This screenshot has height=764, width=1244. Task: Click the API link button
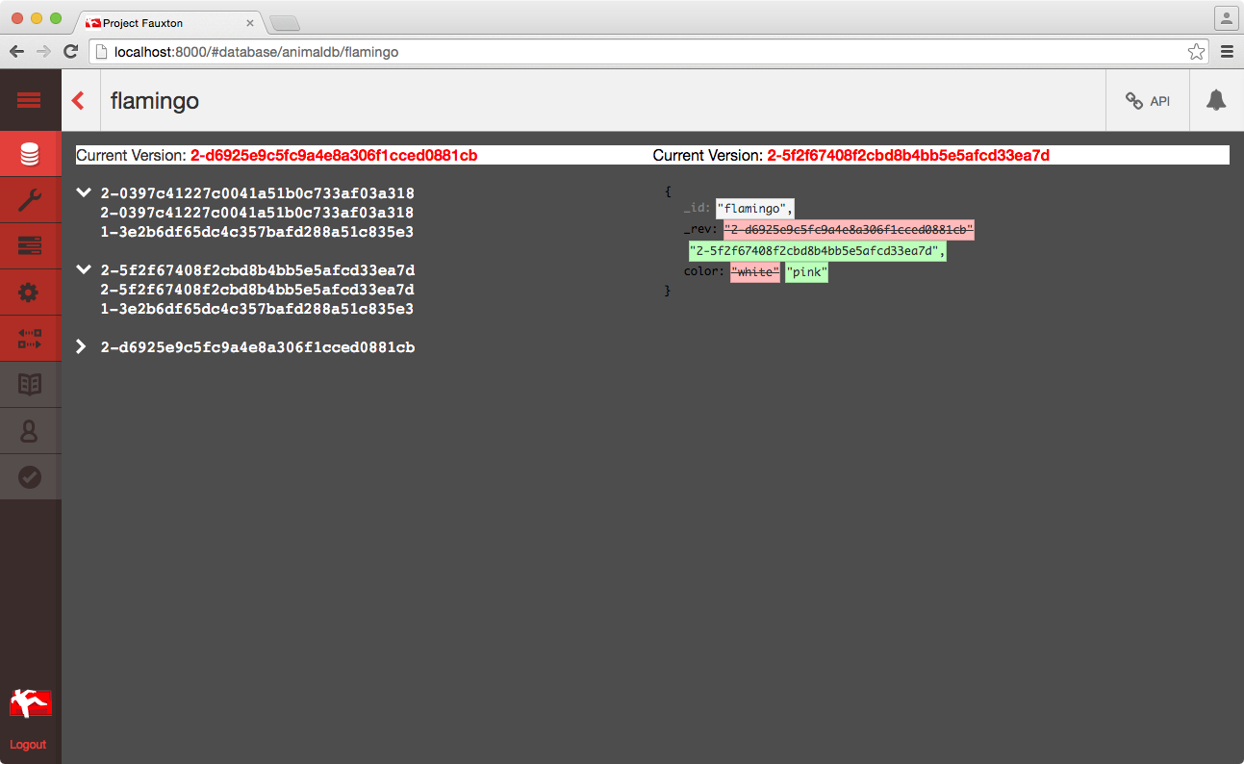click(x=1148, y=101)
